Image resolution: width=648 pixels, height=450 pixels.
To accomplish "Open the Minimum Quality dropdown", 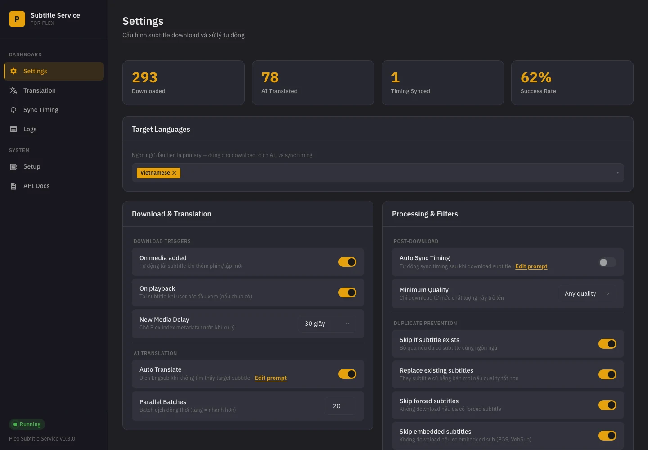I will pos(587,293).
